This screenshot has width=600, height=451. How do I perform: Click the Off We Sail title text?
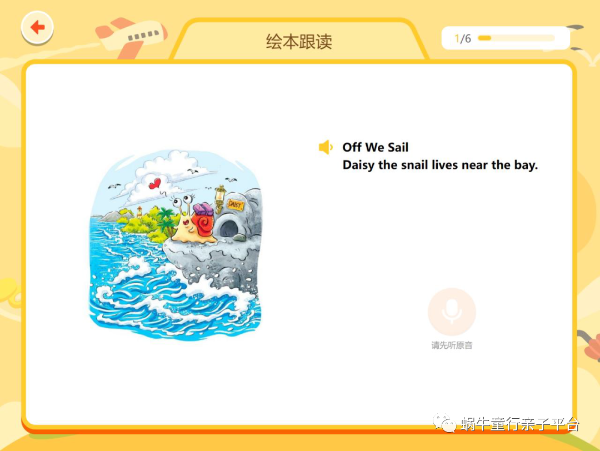click(375, 147)
